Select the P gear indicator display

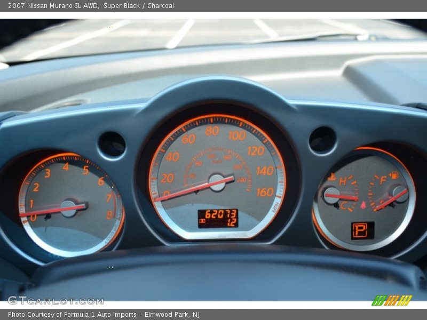[x=362, y=230]
